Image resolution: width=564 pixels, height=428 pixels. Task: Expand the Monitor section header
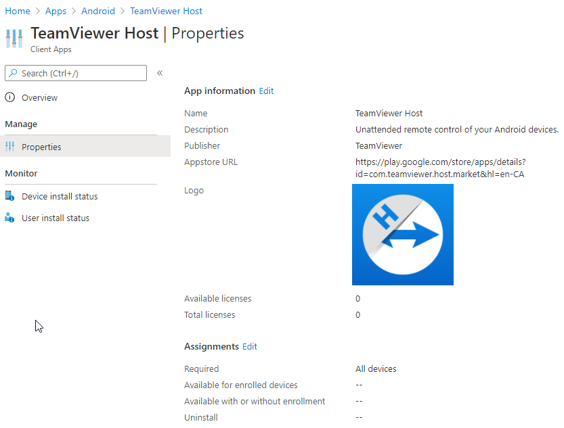click(21, 173)
